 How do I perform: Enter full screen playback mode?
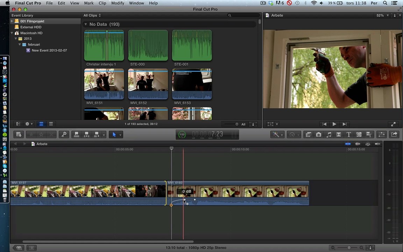click(x=393, y=124)
